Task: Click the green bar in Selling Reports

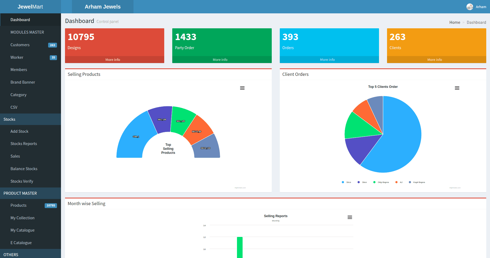Action: point(240,247)
